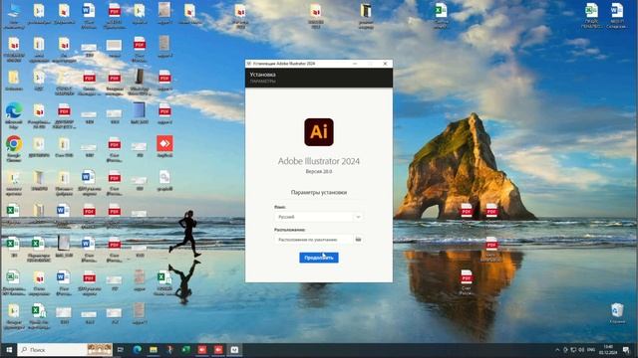Open the Windows Start menu
Image resolution: width=638 pixels, height=358 pixels.
point(9,349)
